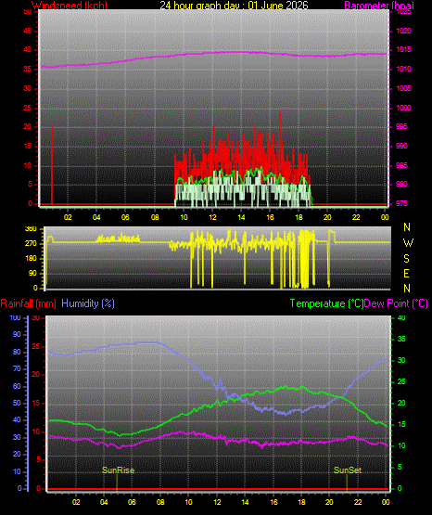Viewport: 432px width, 515px height.
Task: Click the 40 temperature axis value
Action: 401,317
